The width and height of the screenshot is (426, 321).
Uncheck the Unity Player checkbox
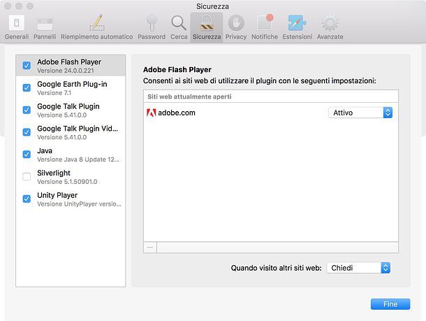pos(27,199)
